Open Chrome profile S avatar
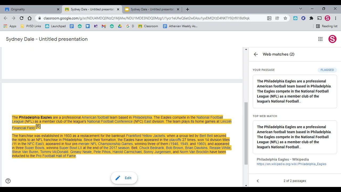 click(x=327, y=18)
